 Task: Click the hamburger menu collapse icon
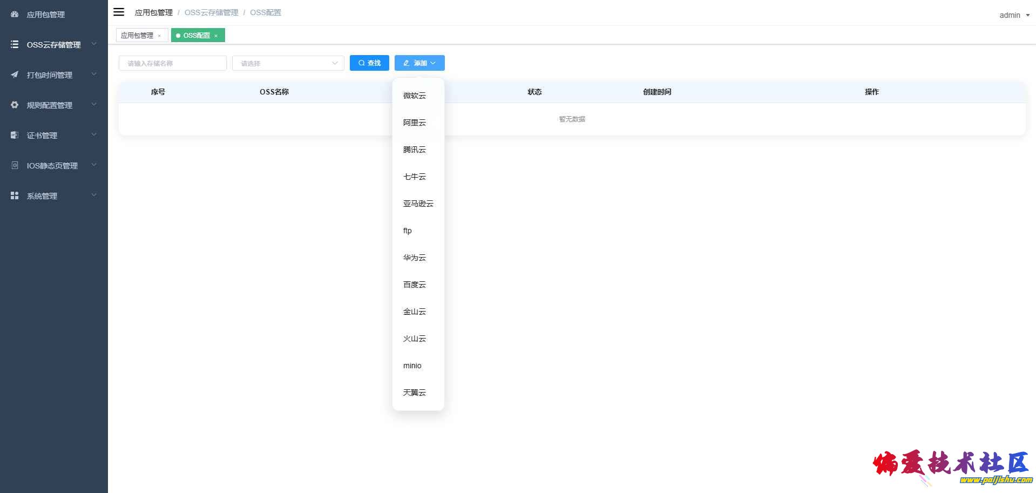click(x=119, y=12)
